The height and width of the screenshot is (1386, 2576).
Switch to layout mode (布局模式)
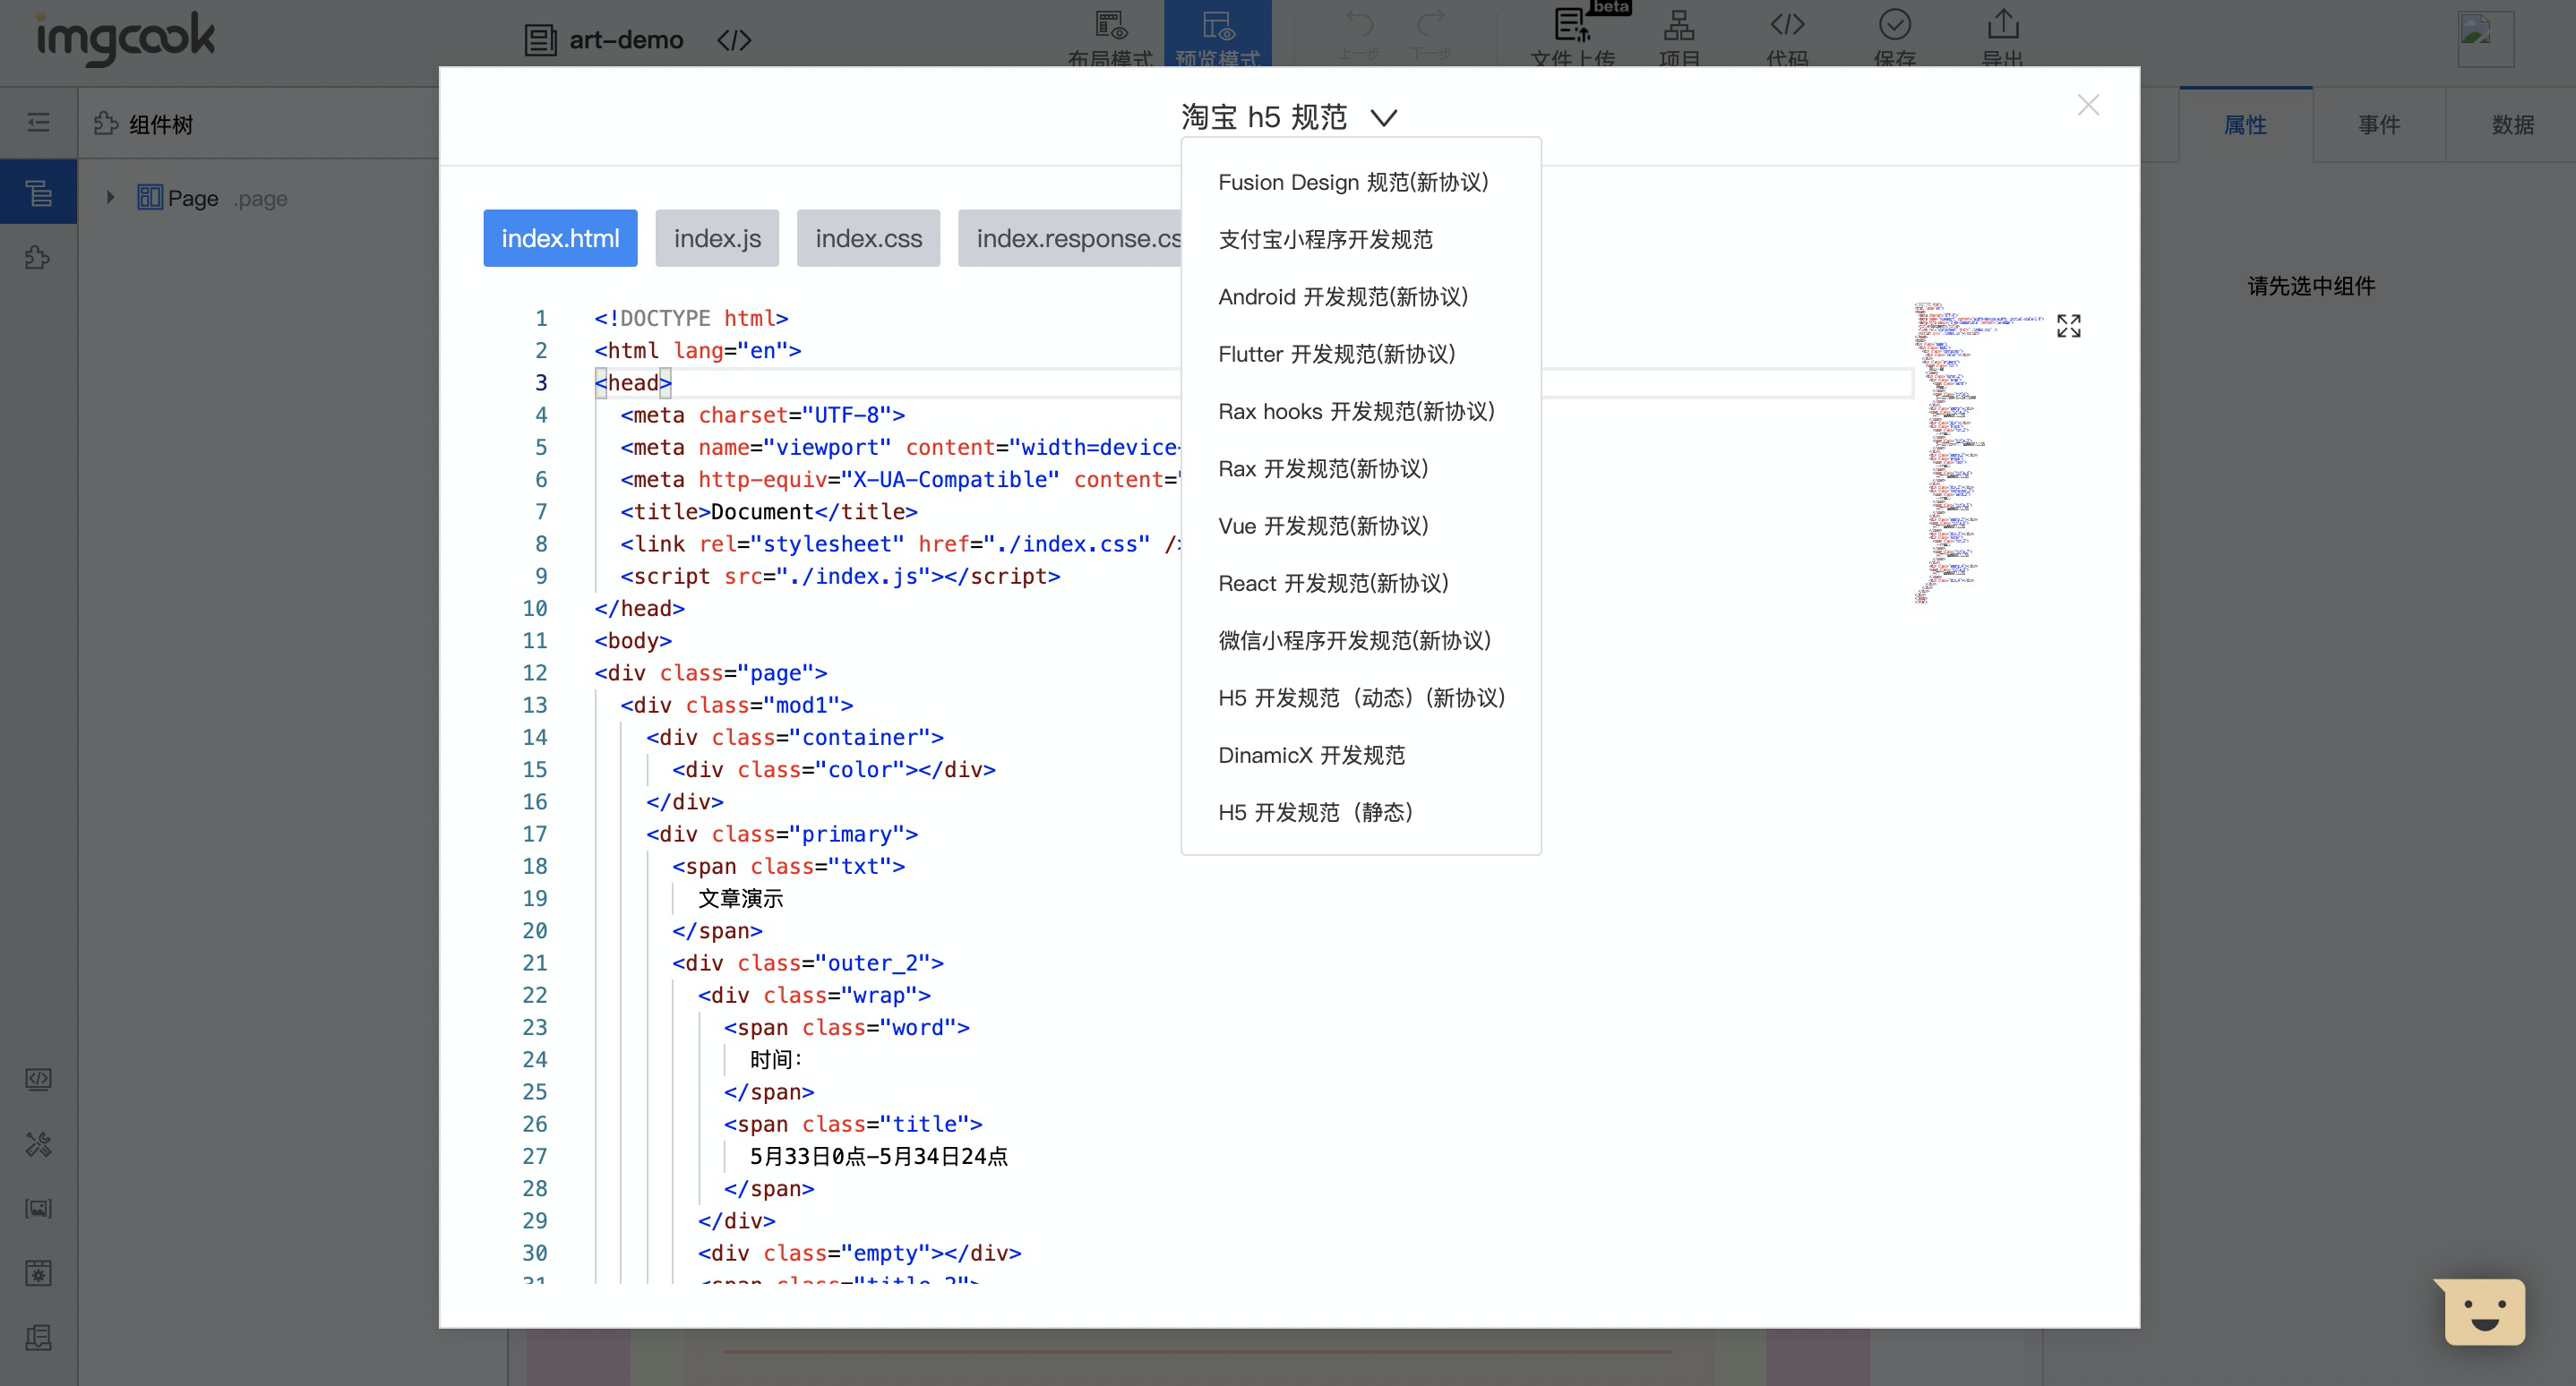1110,36
